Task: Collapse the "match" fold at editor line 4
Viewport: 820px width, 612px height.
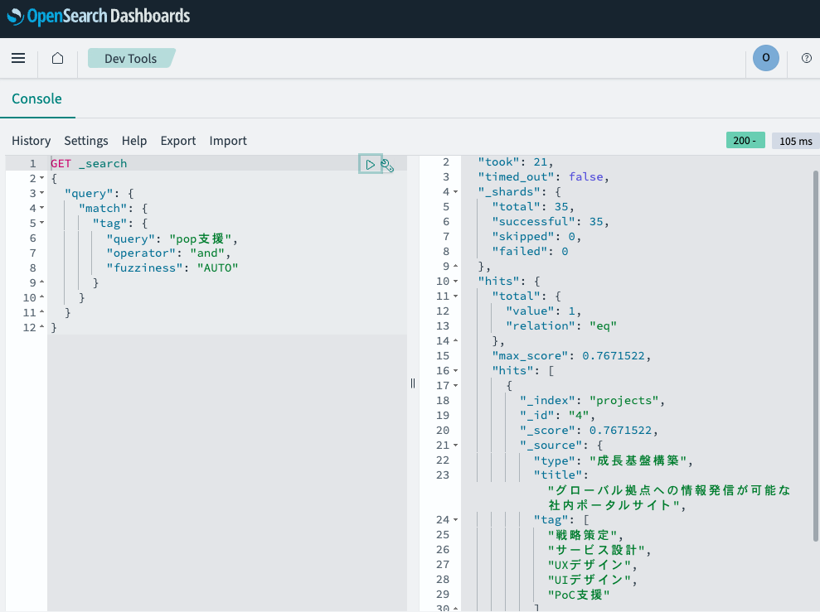Action: 41,209
